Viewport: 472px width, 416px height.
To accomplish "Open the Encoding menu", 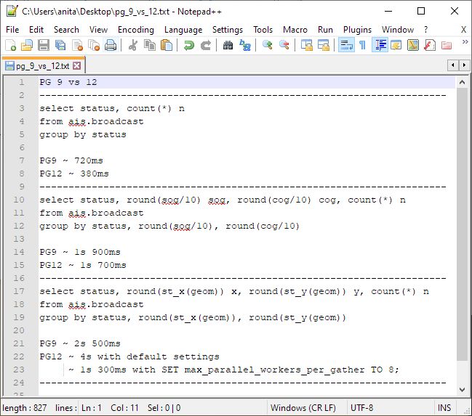I will pos(135,30).
